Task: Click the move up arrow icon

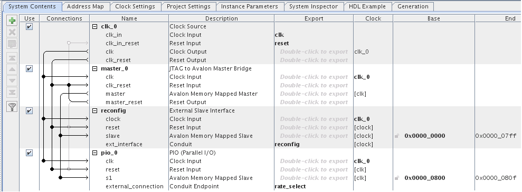Action: 12,69
